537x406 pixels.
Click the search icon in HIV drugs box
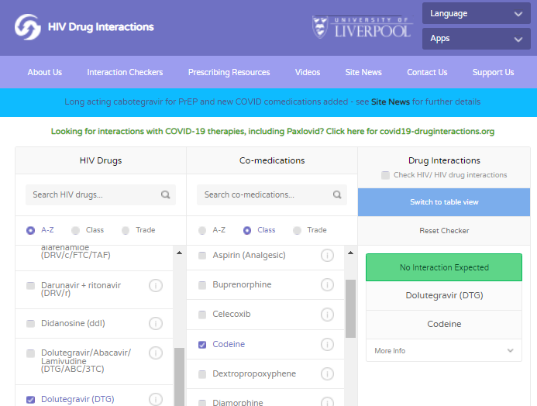(166, 194)
